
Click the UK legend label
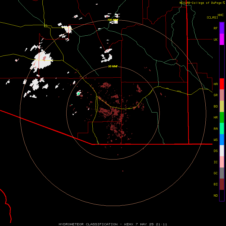pyautogui.click(x=216, y=39)
